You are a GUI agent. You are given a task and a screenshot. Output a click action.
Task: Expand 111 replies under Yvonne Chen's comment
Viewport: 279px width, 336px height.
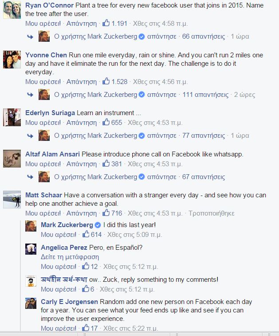tap(205, 95)
